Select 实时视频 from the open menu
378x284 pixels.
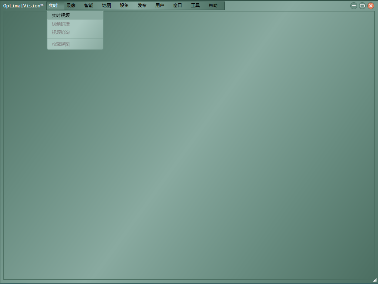[61, 16]
